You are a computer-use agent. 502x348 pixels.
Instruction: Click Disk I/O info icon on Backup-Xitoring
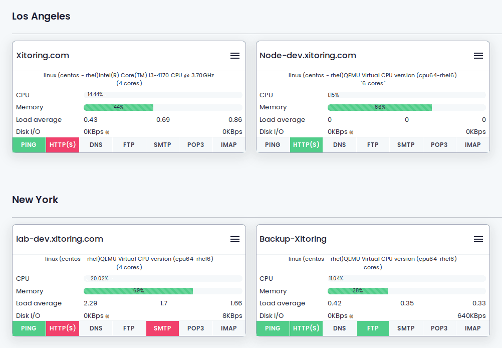point(351,316)
